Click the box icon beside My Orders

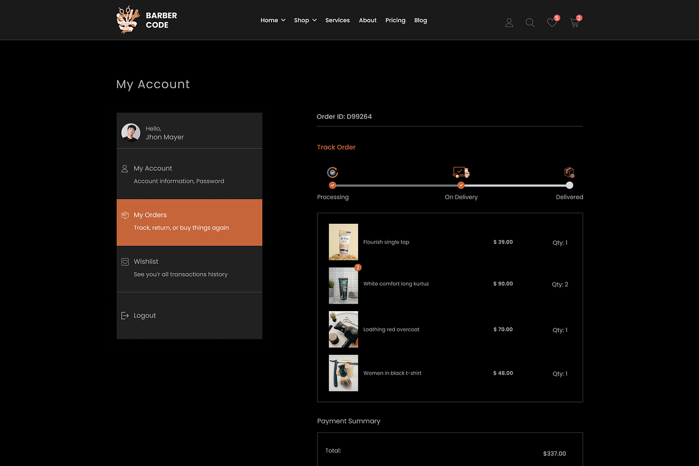click(x=125, y=215)
